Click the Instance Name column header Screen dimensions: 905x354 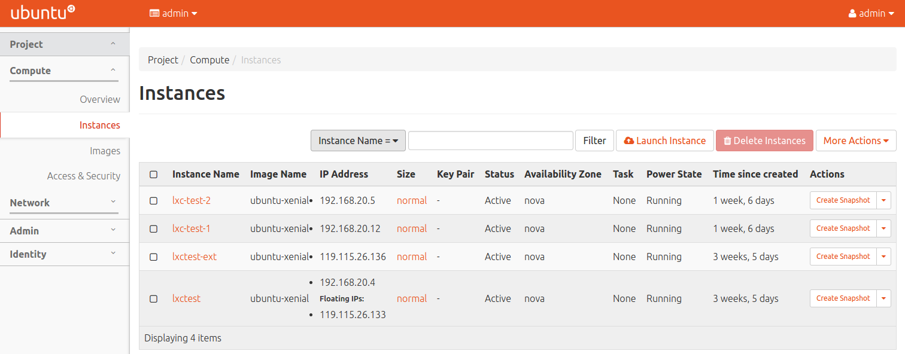coord(206,174)
